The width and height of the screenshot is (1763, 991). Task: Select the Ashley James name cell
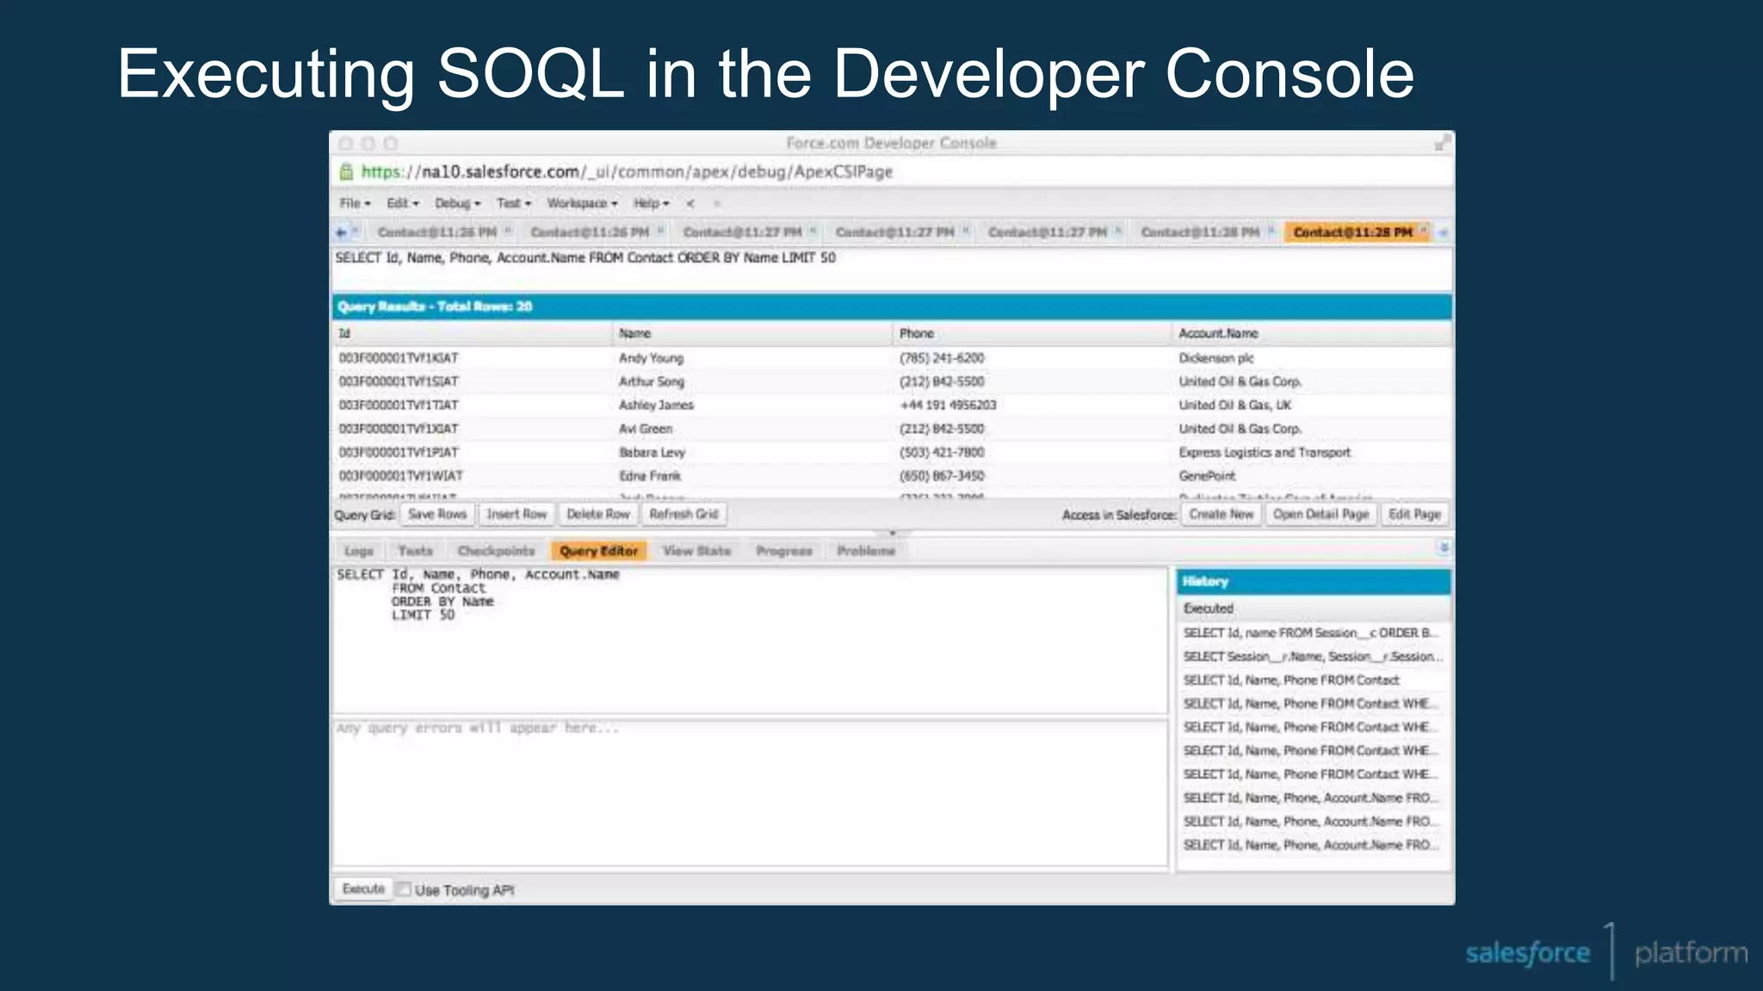tap(656, 405)
